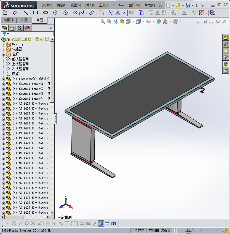Select the Ellipse tool
The height and width of the screenshot is (234, 230).
click(x=91, y=13)
